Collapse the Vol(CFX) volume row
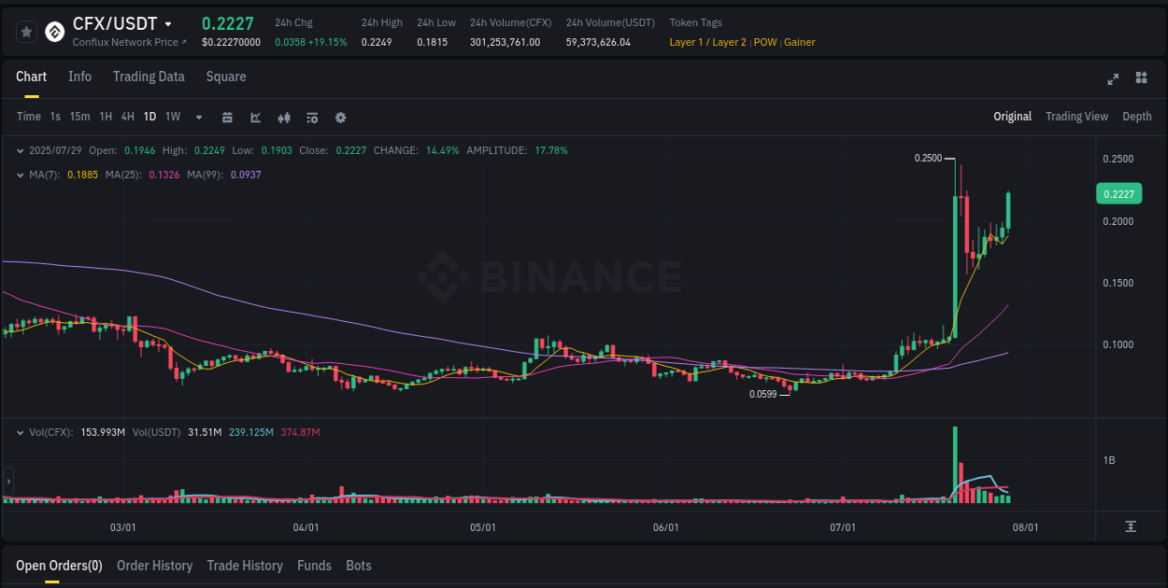Image resolution: width=1168 pixels, height=588 pixels. (21, 433)
